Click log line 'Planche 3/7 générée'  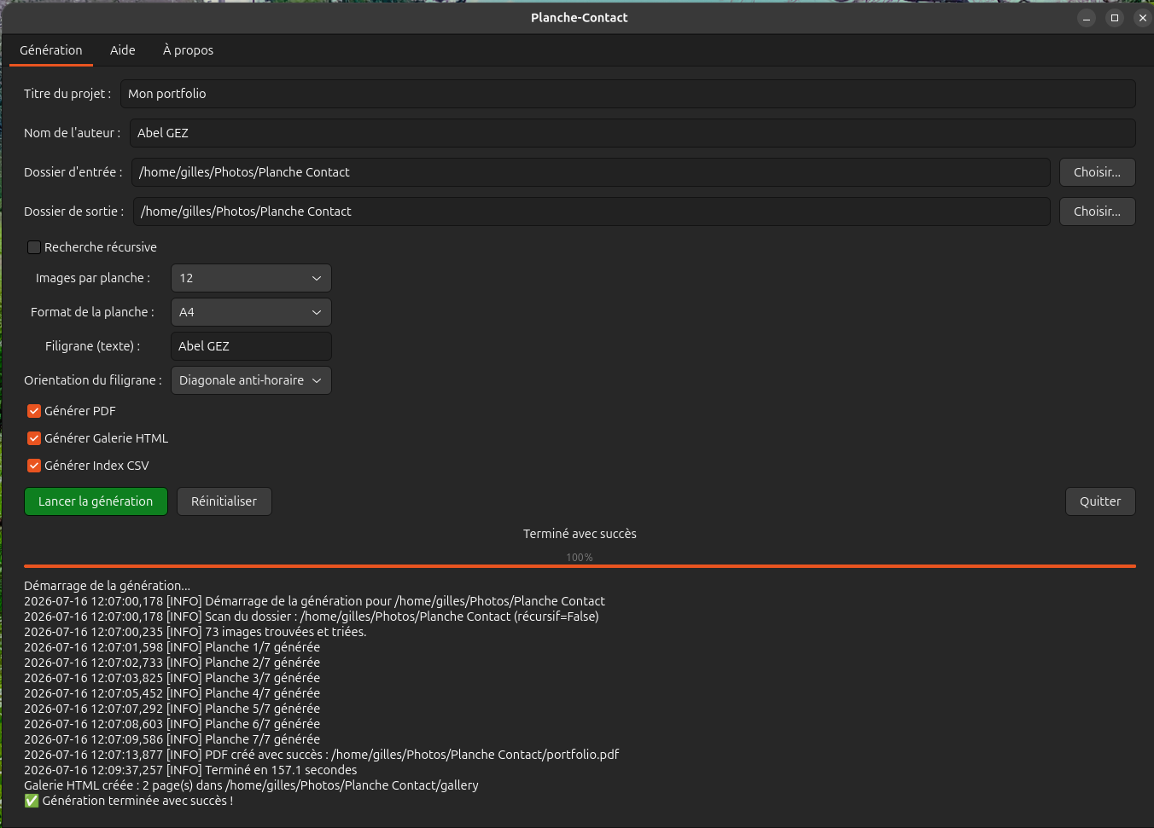[172, 678]
